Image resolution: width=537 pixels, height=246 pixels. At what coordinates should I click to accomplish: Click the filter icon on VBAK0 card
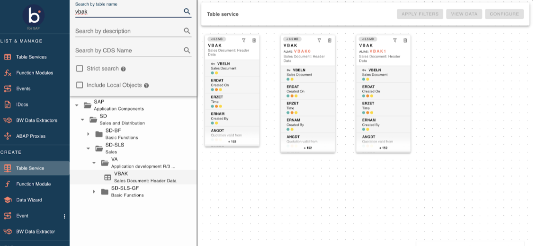coord(319,41)
